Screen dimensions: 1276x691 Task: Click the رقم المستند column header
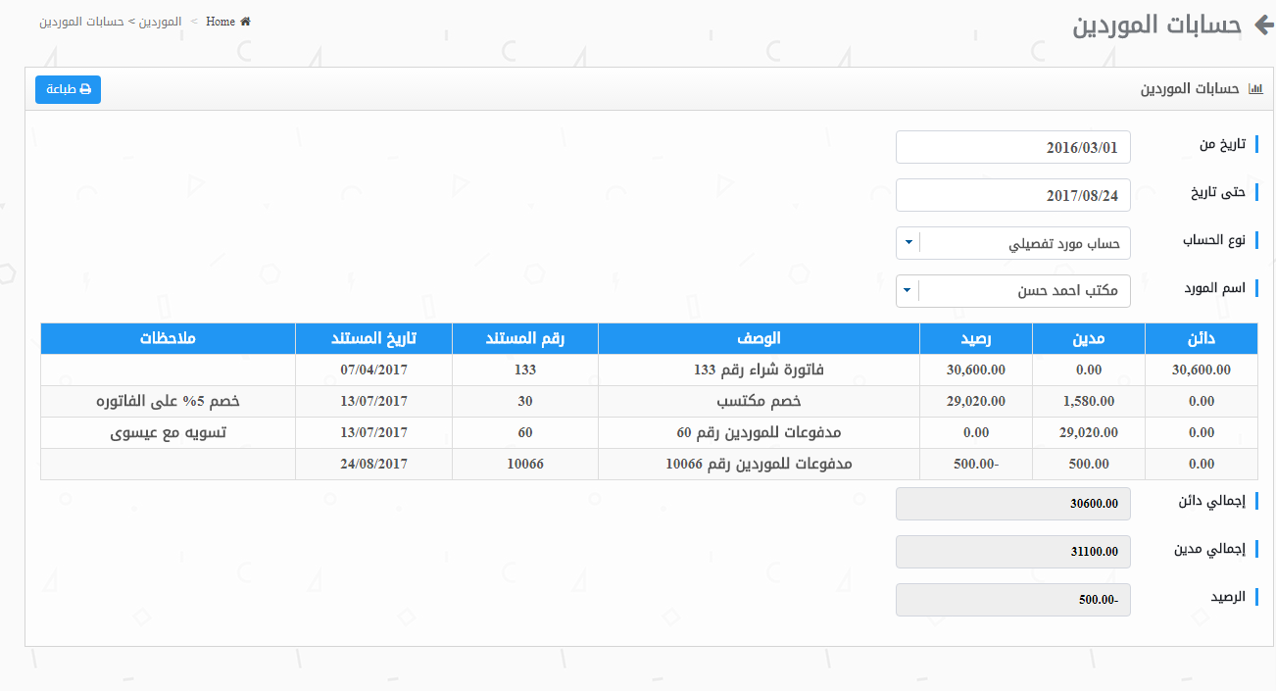click(x=524, y=339)
